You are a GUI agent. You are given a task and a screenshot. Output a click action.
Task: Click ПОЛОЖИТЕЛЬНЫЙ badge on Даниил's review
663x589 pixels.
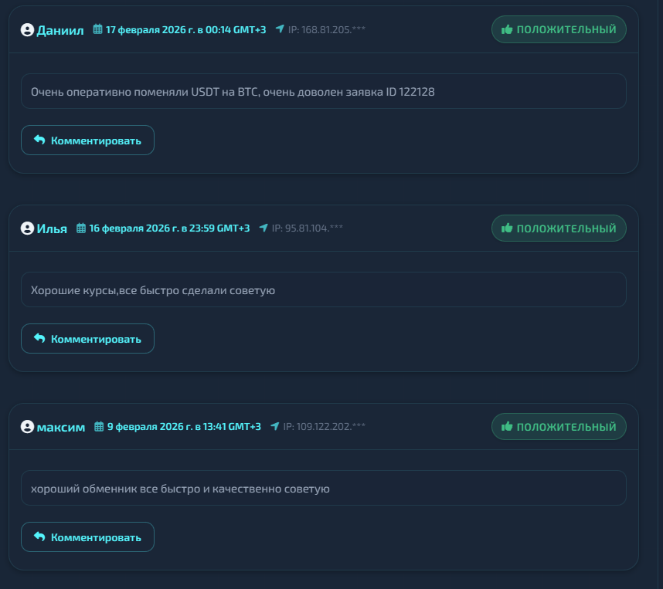coord(559,29)
